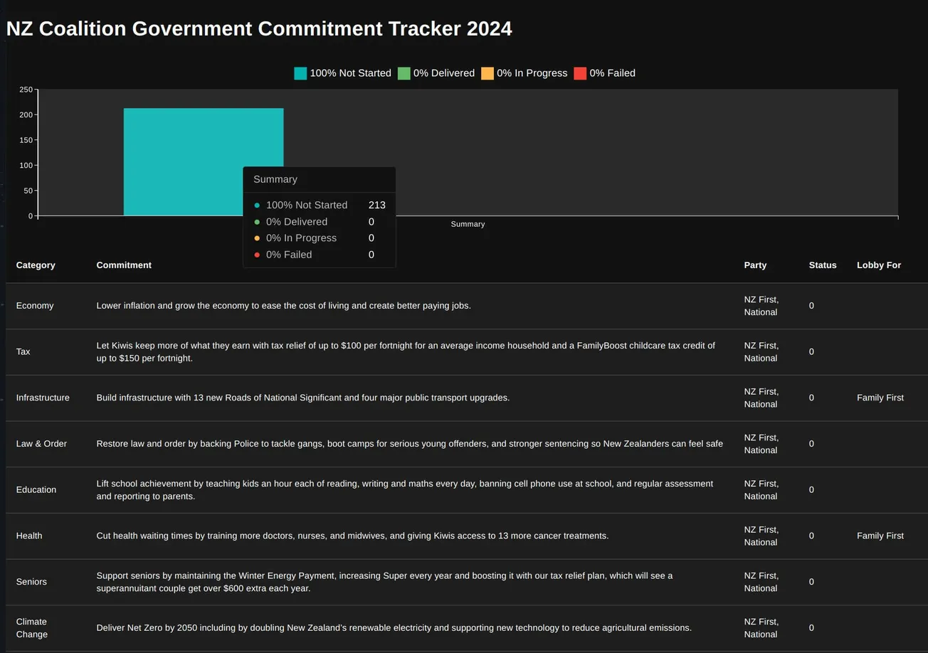Click the '100% Not Started' row in the tooltip
Screen dimensions: 928x653
point(306,205)
